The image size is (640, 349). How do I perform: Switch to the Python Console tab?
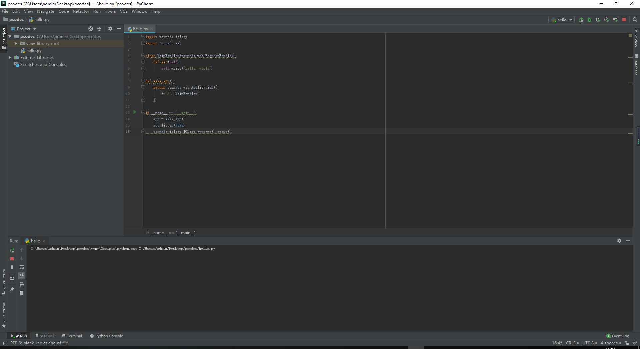tap(106, 336)
